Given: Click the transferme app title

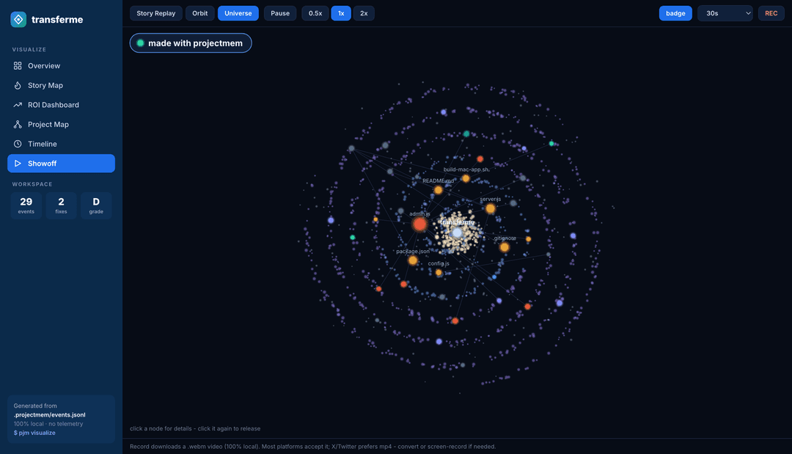Looking at the screenshot, I should click(57, 19).
